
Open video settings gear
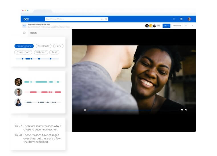pyautogui.click(x=182, y=110)
